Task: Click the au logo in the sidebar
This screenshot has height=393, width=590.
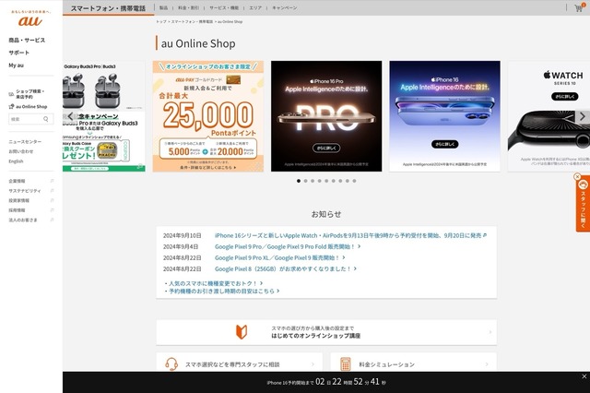Action: (x=30, y=20)
